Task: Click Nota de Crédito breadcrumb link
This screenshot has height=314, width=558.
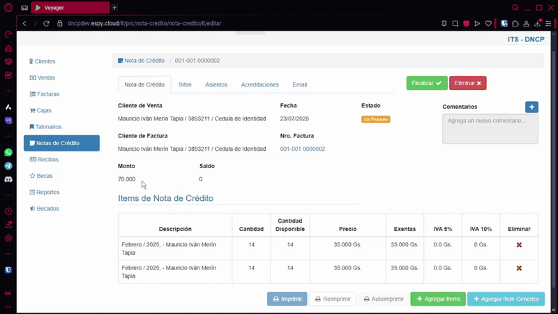Action: 142,61
